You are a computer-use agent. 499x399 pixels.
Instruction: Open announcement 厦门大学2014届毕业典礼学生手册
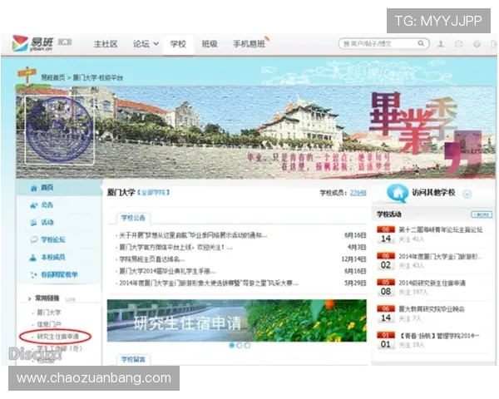click(167, 271)
